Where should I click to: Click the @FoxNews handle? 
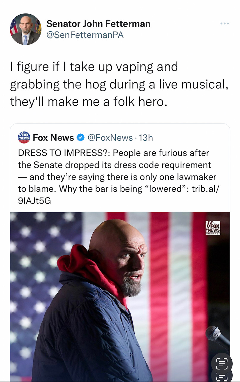pyautogui.click(x=110, y=138)
